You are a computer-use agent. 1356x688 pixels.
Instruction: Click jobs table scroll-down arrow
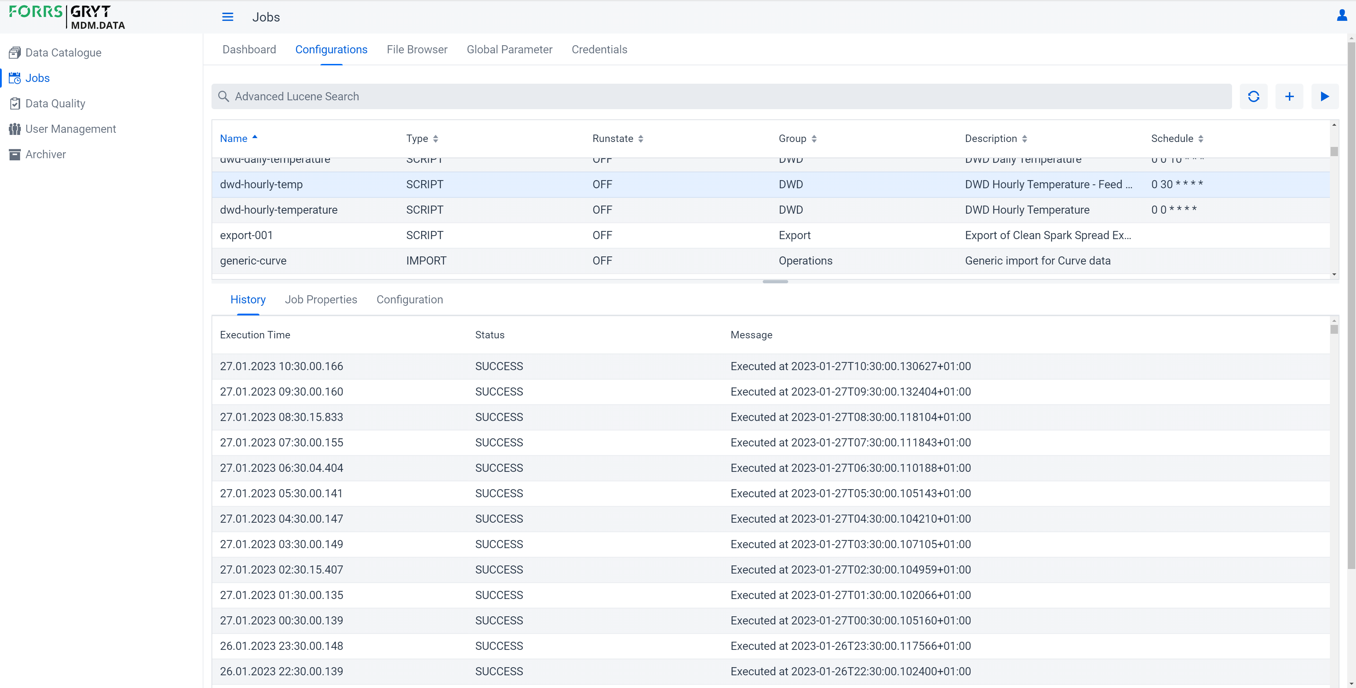pyautogui.click(x=1333, y=274)
